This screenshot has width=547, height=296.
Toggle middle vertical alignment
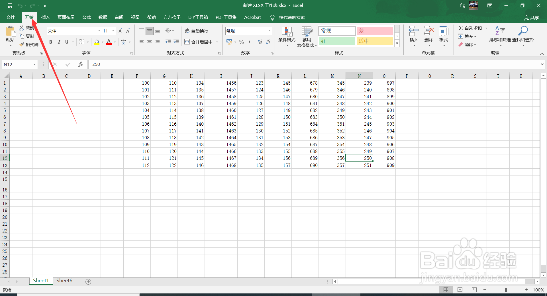pyautogui.click(x=149, y=31)
